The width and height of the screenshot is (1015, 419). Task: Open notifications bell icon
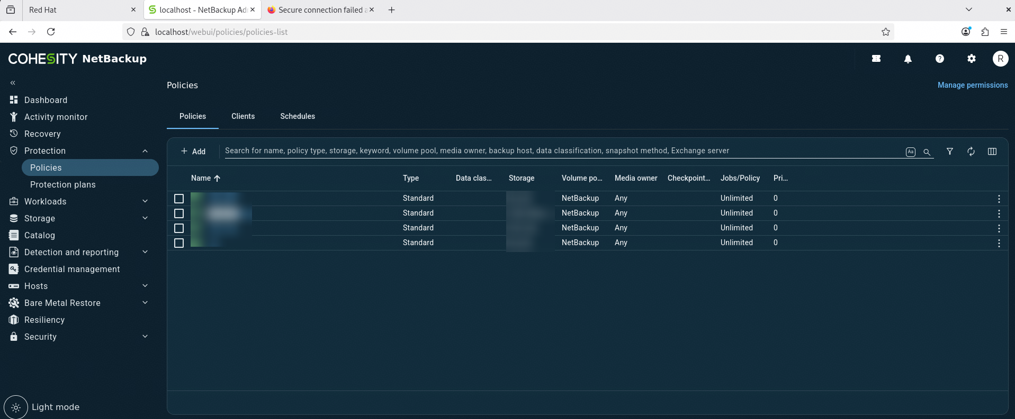pos(908,59)
